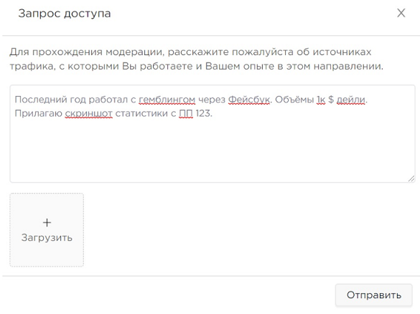420x314 pixels.
Task: Focus the empty area of the message textarea
Action: tap(212, 150)
